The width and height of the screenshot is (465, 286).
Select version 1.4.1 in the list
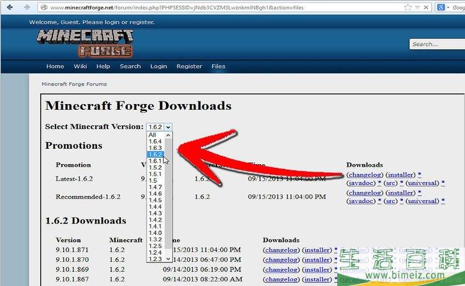(x=156, y=227)
